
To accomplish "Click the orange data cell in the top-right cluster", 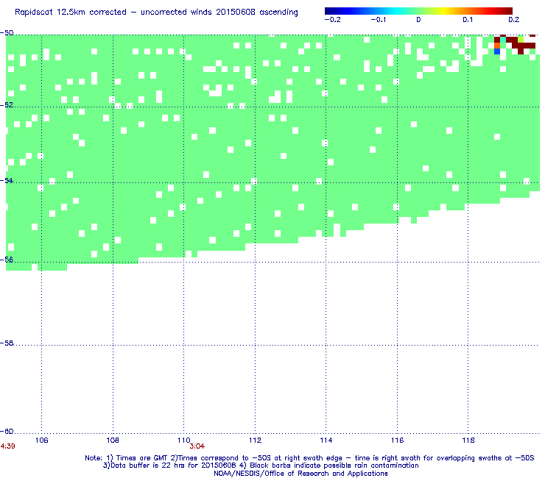I will point(497,46).
